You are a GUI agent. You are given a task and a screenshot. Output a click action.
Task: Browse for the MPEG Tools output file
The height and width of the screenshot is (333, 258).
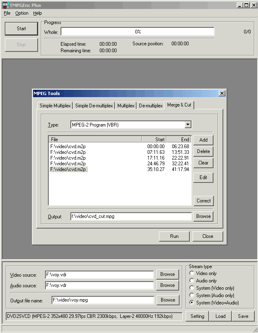(203, 216)
